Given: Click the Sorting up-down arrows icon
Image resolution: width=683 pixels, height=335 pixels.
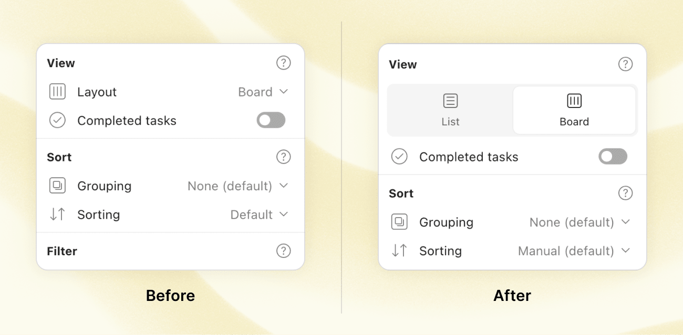Looking at the screenshot, I should (57, 214).
